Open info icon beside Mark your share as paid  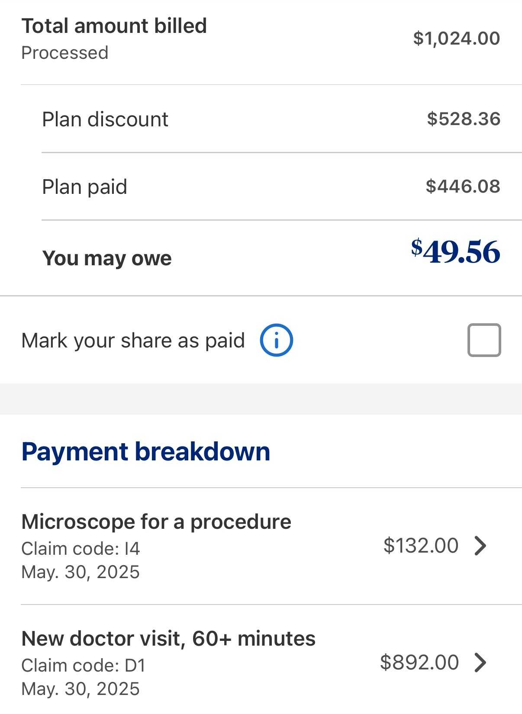pos(276,340)
